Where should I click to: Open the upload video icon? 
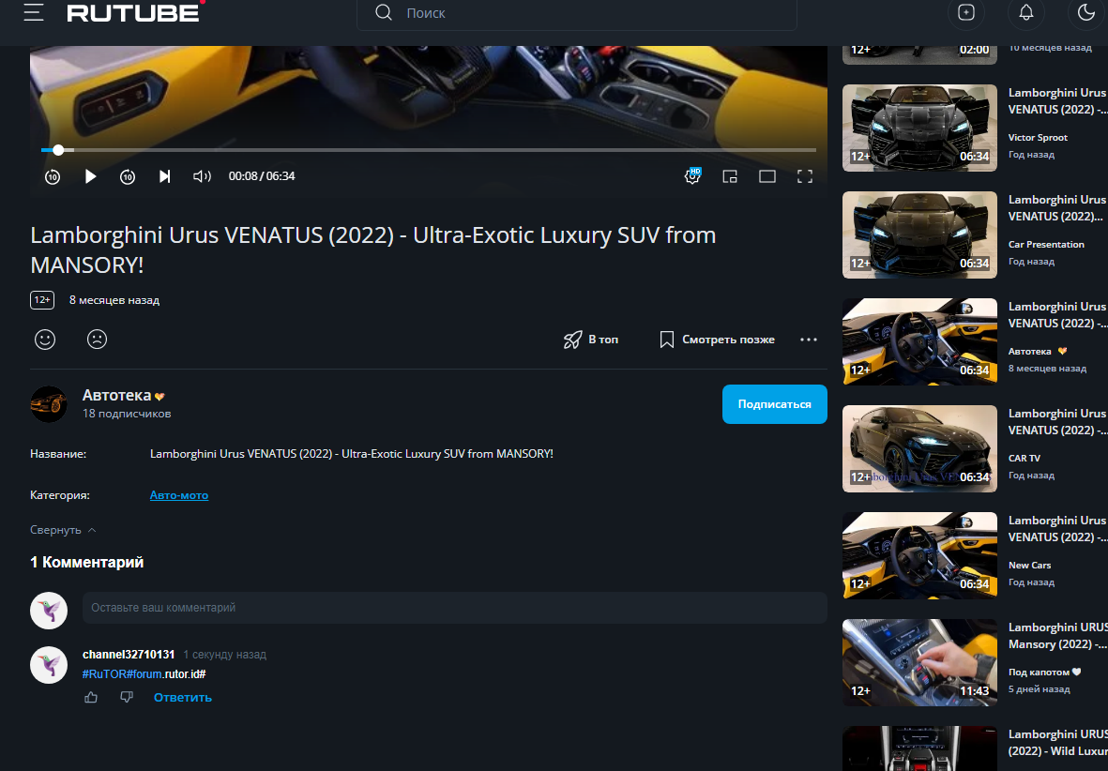click(x=966, y=12)
